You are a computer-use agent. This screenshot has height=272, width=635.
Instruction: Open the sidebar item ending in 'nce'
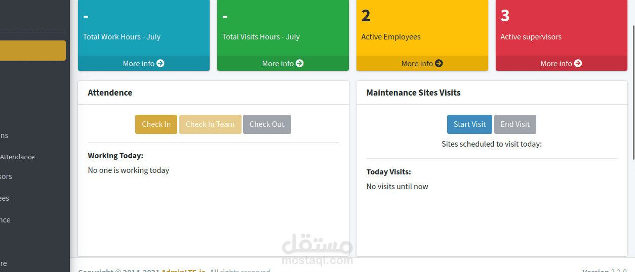coord(5,220)
